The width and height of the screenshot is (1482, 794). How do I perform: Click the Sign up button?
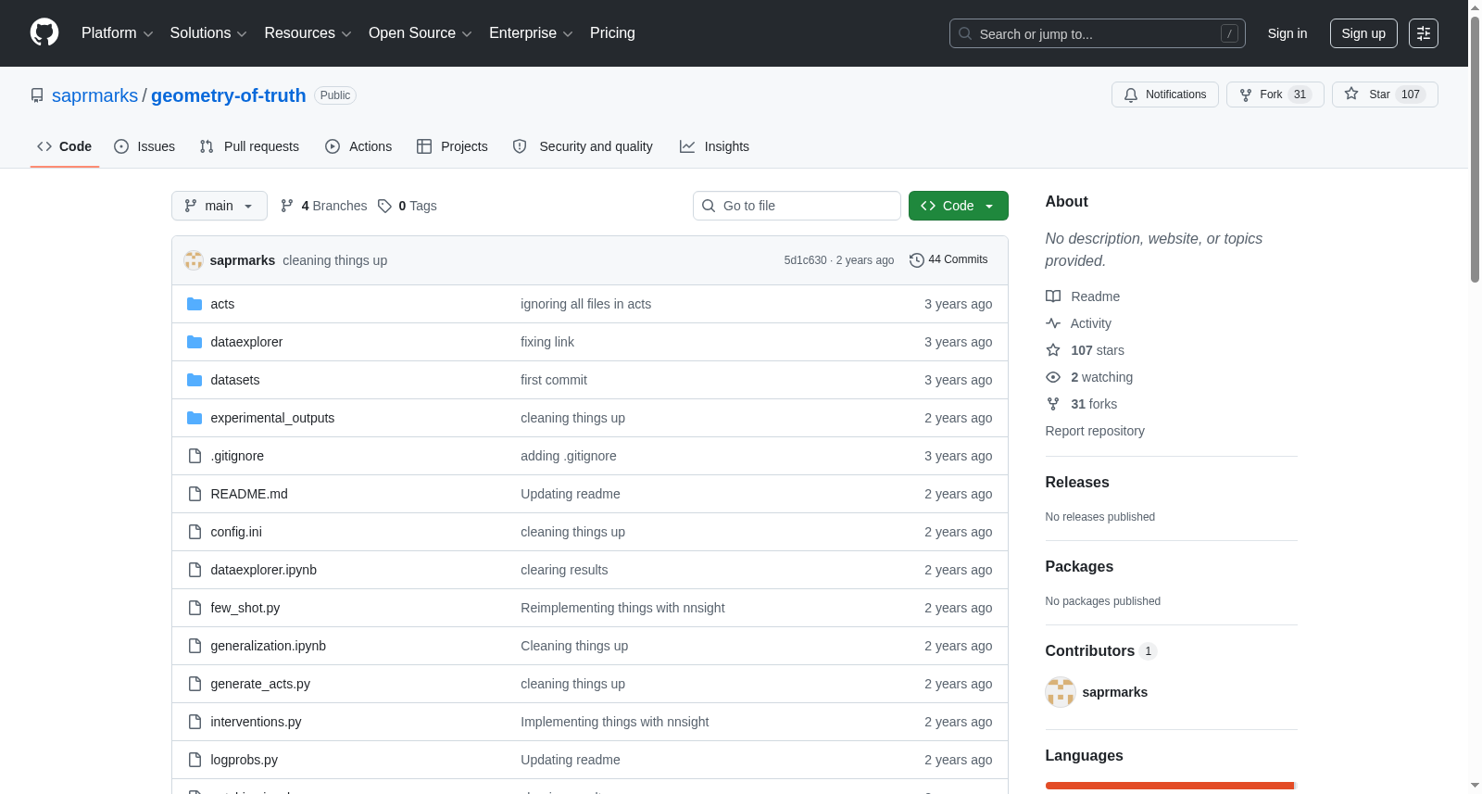pyautogui.click(x=1363, y=33)
